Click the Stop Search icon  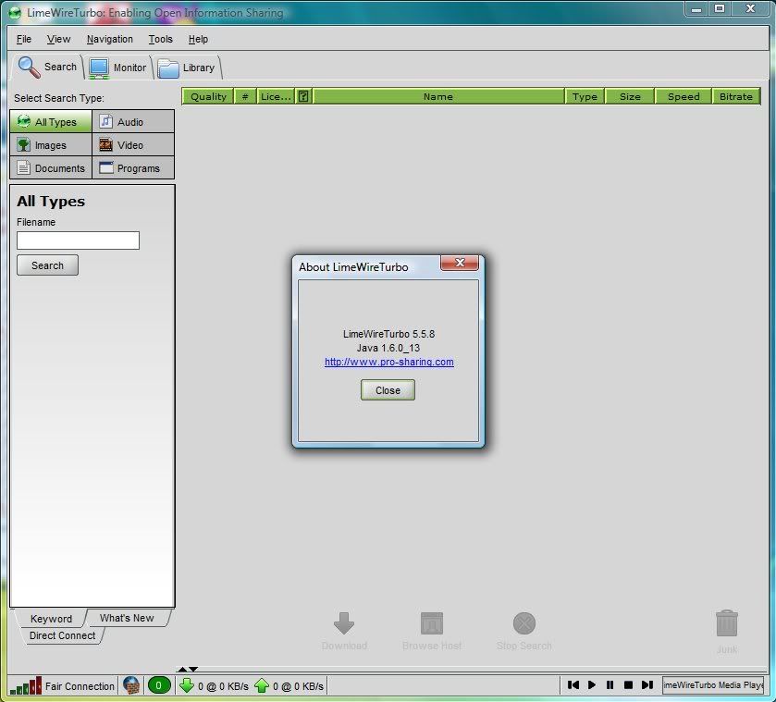coord(524,623)
